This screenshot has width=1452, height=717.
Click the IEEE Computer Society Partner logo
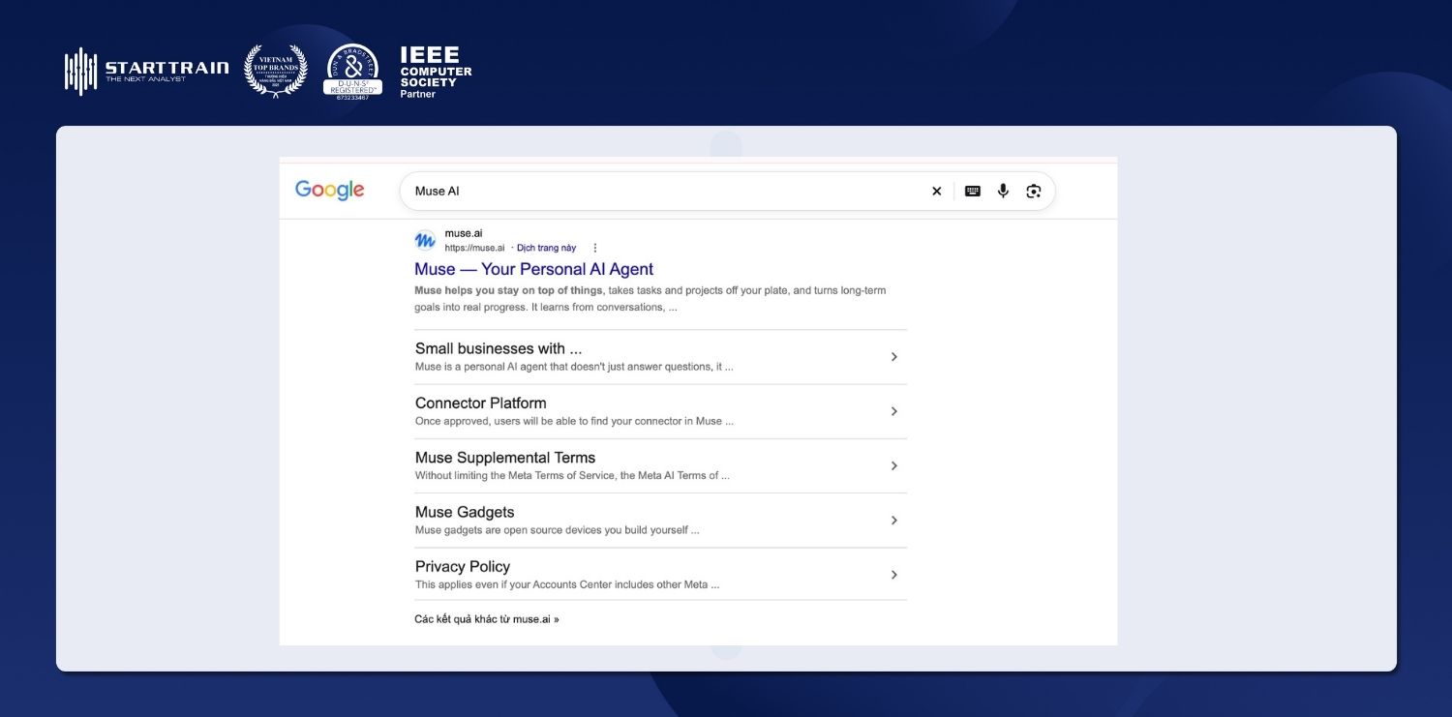click(436, 72)
